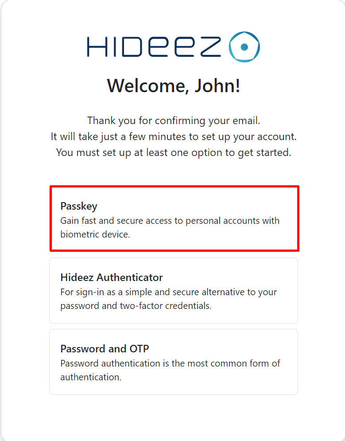Viewport: 345px width, 441px height.
Task: Click "Password authentication is the most common" line
Action: pyautogui.click(x=171, y=363)
